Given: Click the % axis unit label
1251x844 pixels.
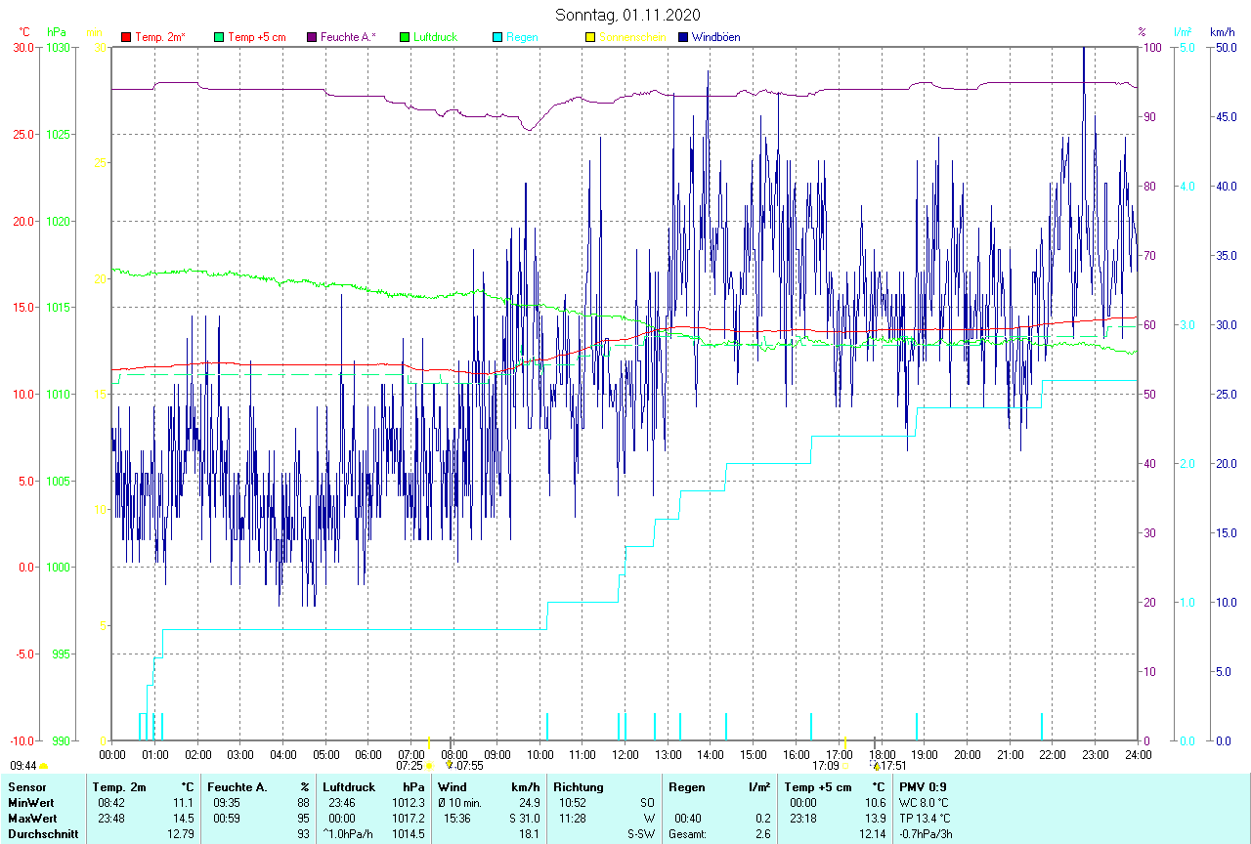Looking at the screenshot, I should (x=1142, y=32).
